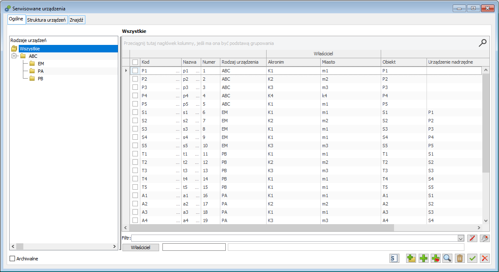Screen dimensions: 499x272
Task: Click the table scroll up arrow
Action: point(486,70)
